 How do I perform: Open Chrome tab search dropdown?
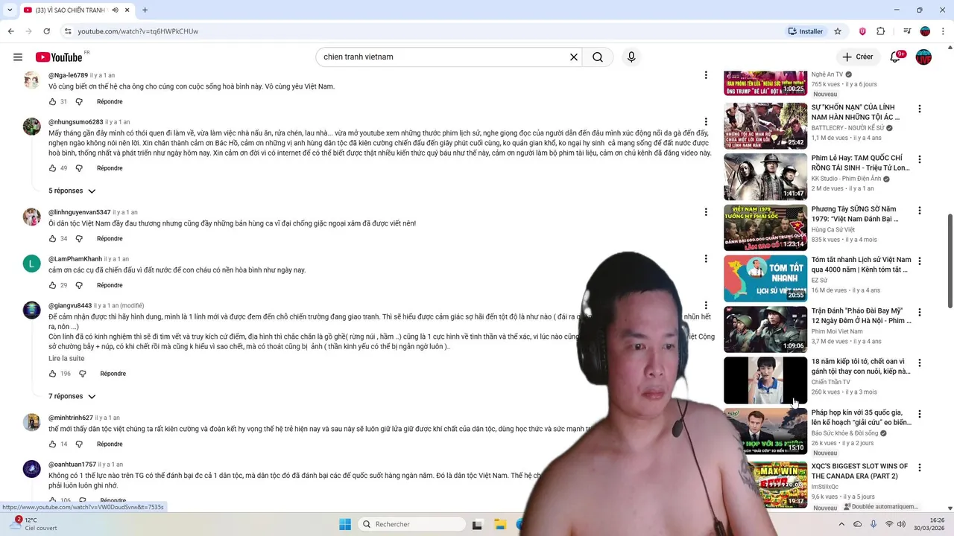10,10
